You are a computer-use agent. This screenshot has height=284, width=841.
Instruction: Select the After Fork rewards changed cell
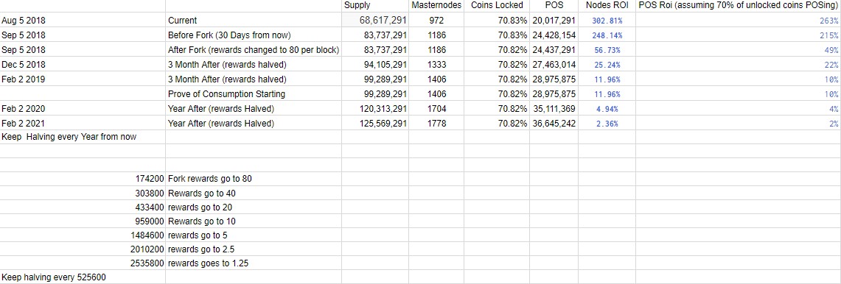[x=254, y=50]
